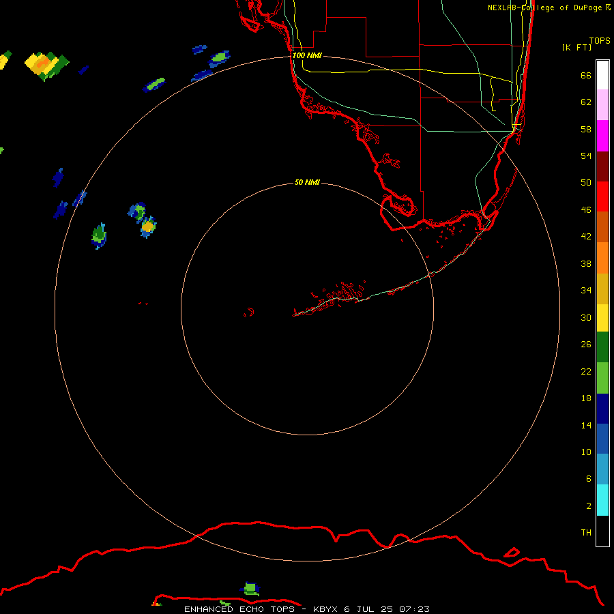Click the cyan legend swatch

click(x=602, y=500)
